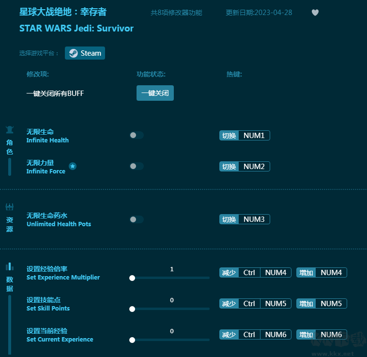Enable the Infinite Force toggle
Viewport: 367px width, 357px height.
137,166
